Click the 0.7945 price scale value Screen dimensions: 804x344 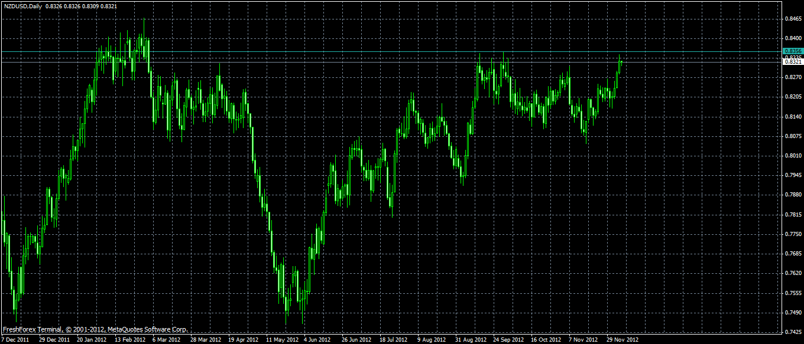pyautogui.click(x=793, y=175)
